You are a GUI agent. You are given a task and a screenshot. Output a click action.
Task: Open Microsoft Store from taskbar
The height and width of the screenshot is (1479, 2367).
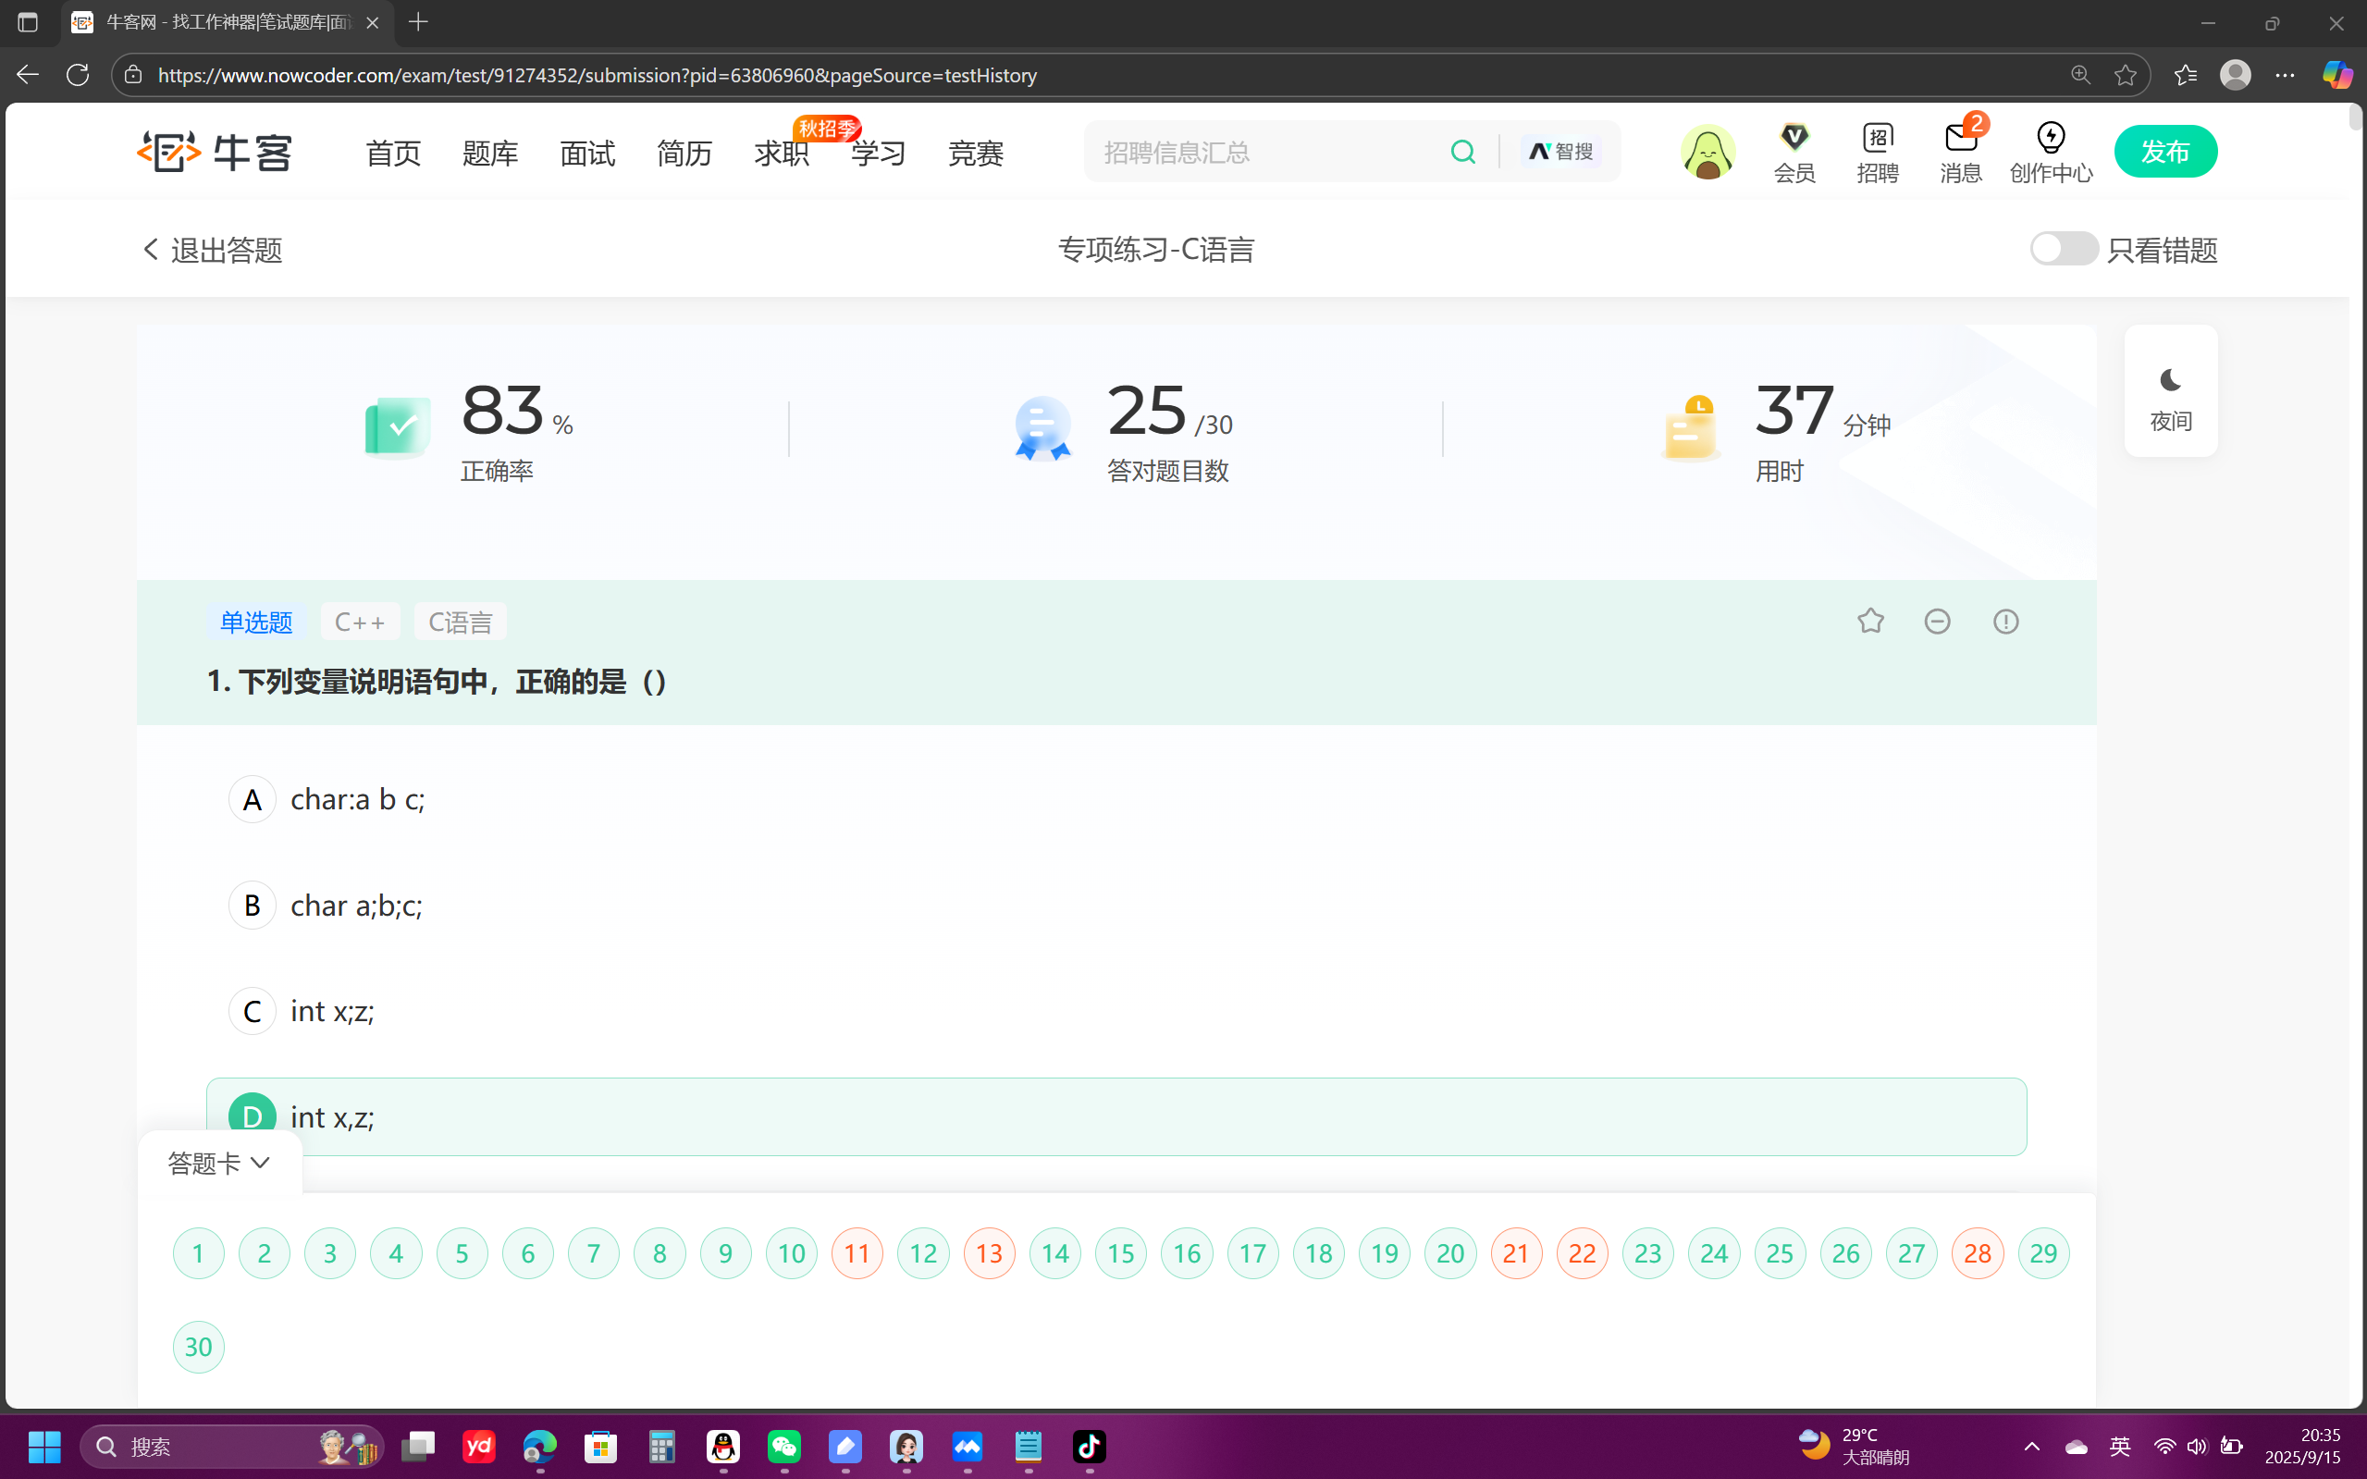(x=600, y=1446)
